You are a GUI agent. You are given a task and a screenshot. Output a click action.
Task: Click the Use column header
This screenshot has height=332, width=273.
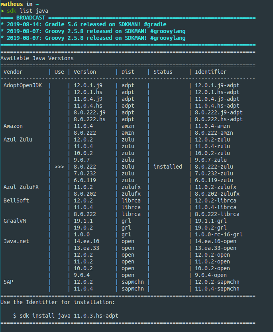coord(59,72)
